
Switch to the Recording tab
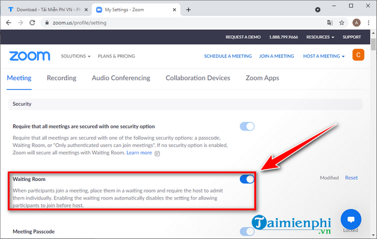(x=61, y=78)
